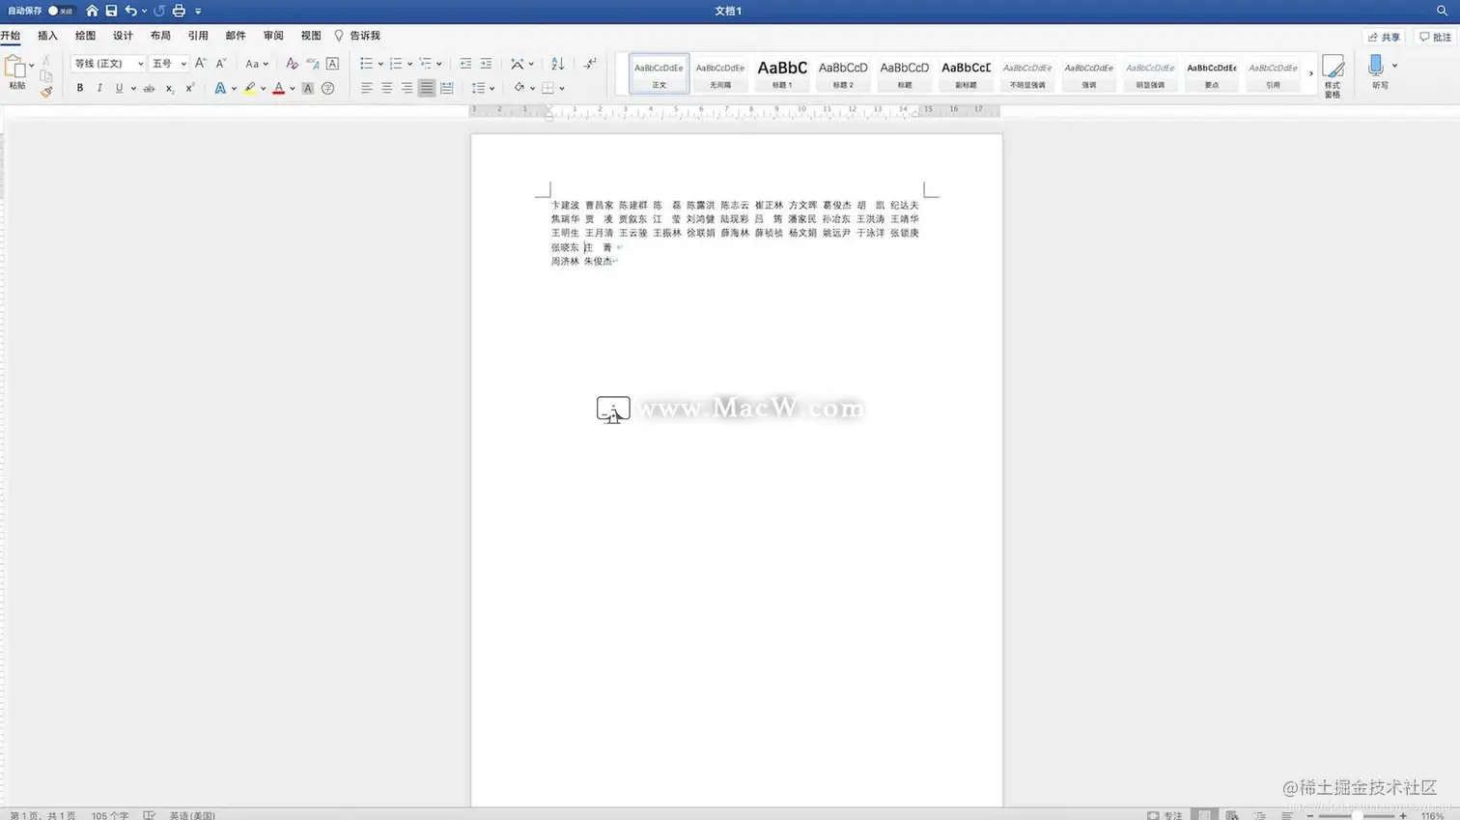1460x820 pixels.
Task: Toggle bold formatting
Action: click(79, 88)
